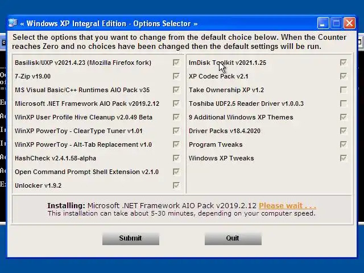Viewport: 364px width, 273px height.
Task: Toggle MS Visual Basic/C++ Runtimes AIO Pack checkbox
Action: click(x=176, y=90)
